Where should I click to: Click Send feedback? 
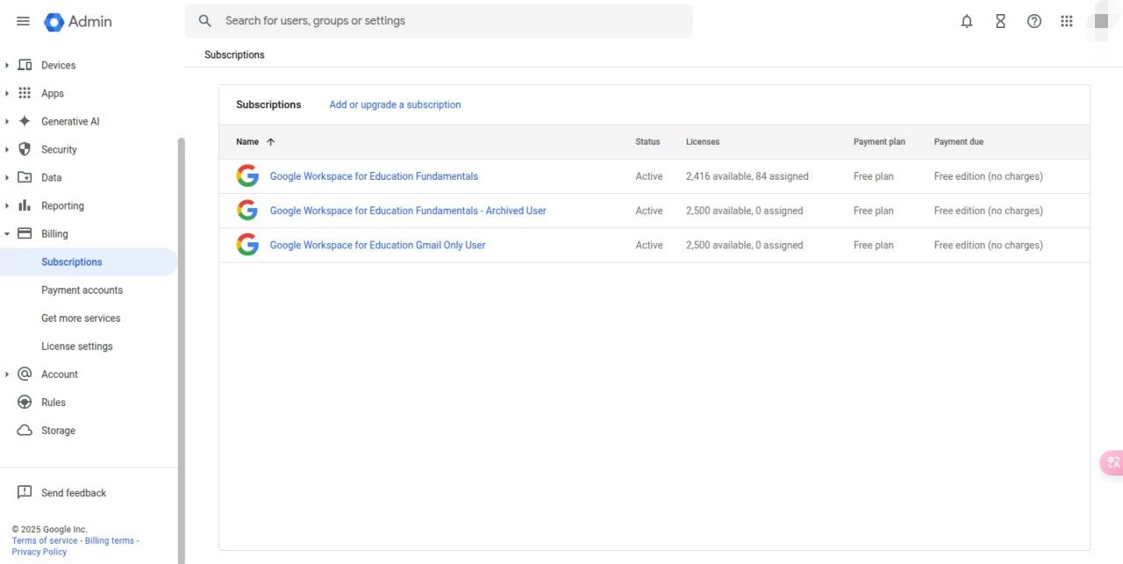74,493
